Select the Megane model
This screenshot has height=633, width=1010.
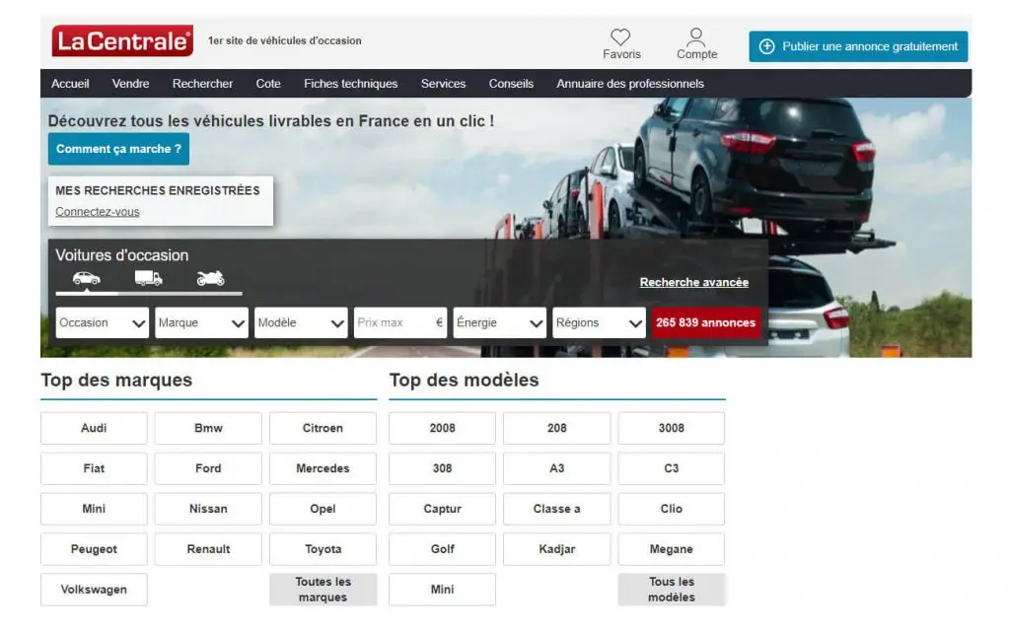[x=671, y=549]
